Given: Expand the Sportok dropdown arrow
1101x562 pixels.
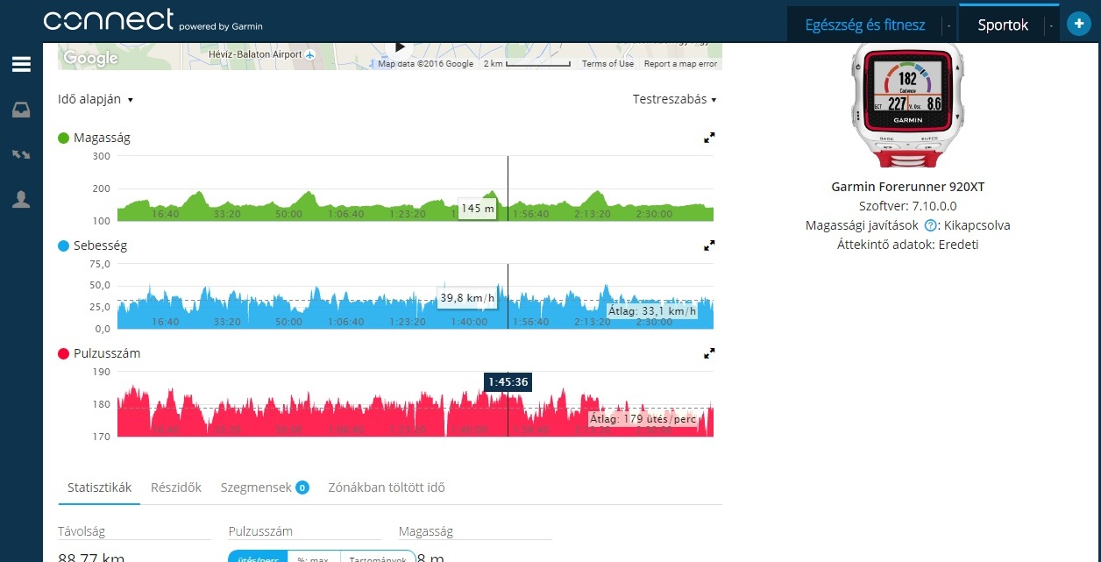Looking at the screenshot, I should click(x=1051, y=25).
